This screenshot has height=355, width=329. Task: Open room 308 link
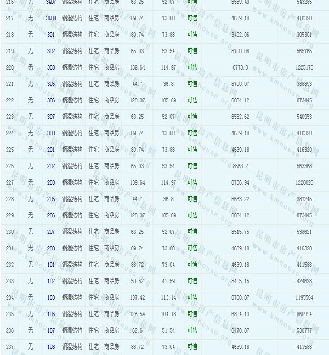pyautogui.click(x=51, y=133)
